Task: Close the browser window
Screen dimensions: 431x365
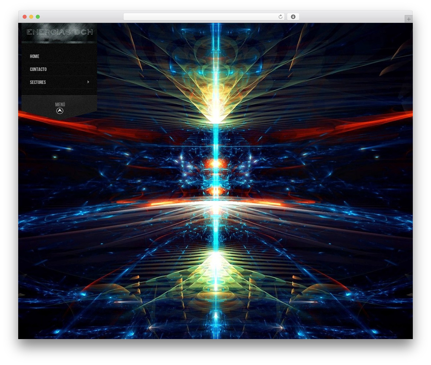Action: click(25, 17)
